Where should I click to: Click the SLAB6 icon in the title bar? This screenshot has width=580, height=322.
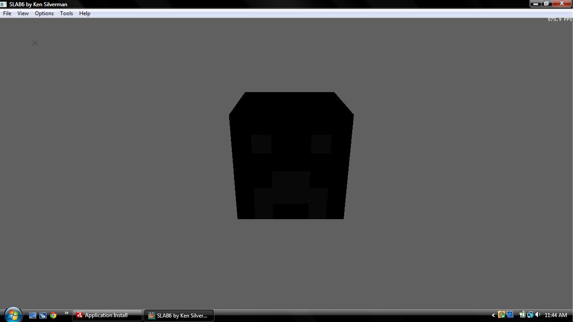(4, 4)
